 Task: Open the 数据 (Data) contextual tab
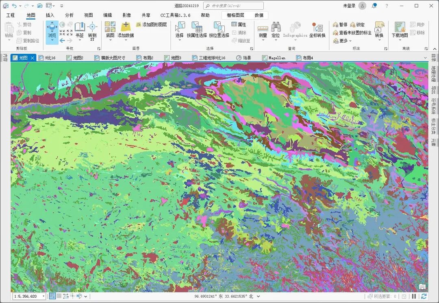pos(259,15)
